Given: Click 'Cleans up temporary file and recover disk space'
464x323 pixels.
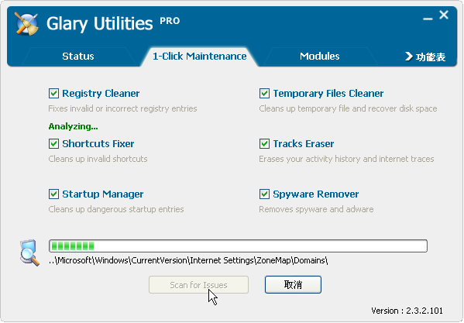Looking at the screenshot, I should pyautogui.click(x=348, y=108).
